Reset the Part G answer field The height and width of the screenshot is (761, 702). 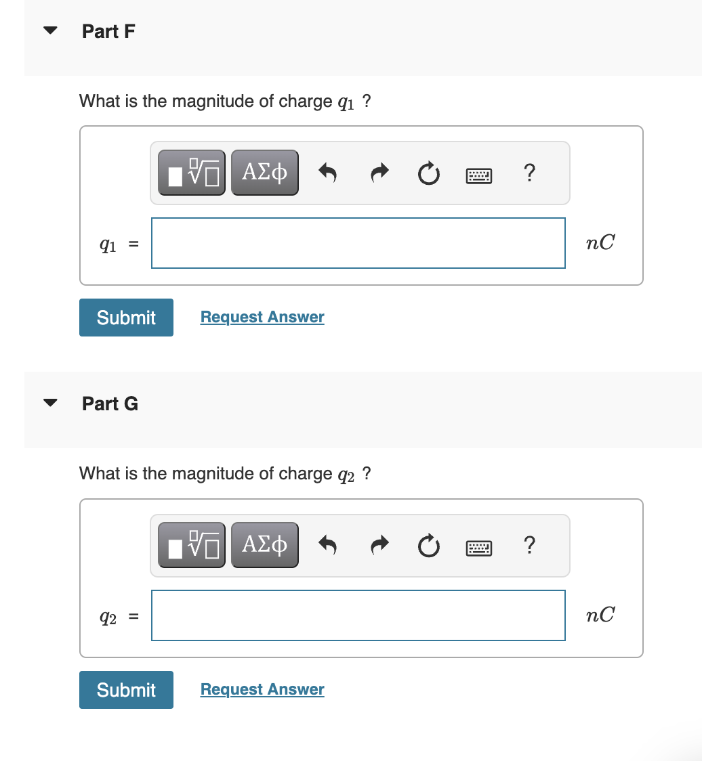(428, 546)
